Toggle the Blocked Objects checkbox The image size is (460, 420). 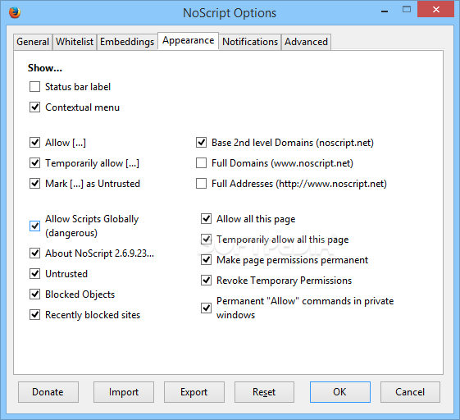[x=35, y=294]
